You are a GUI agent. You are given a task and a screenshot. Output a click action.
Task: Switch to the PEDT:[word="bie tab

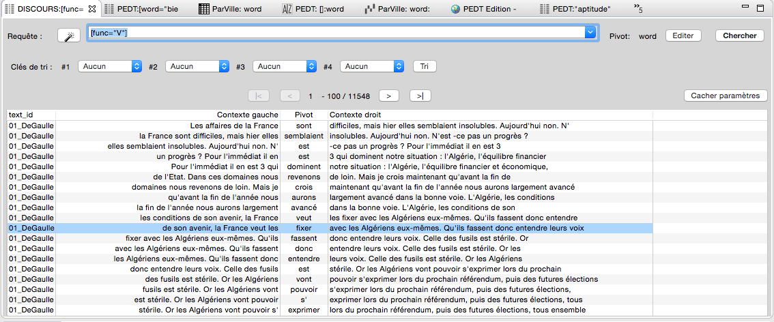147,8
